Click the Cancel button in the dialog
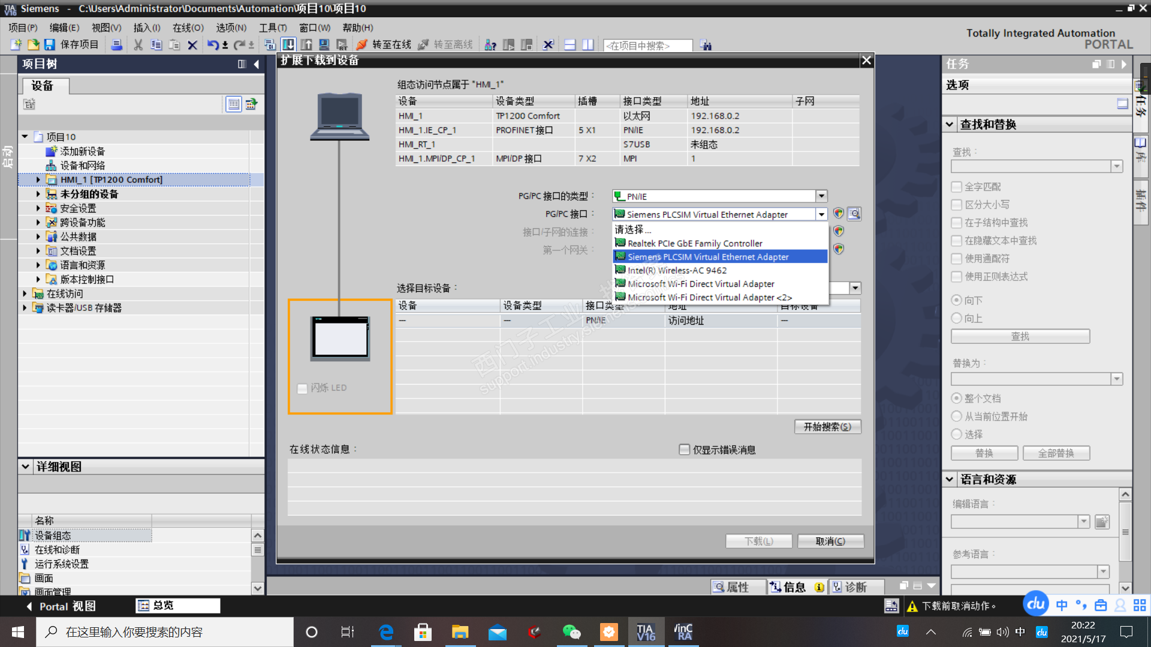This screenshot has width=1151, height=647. pos(830,541)
